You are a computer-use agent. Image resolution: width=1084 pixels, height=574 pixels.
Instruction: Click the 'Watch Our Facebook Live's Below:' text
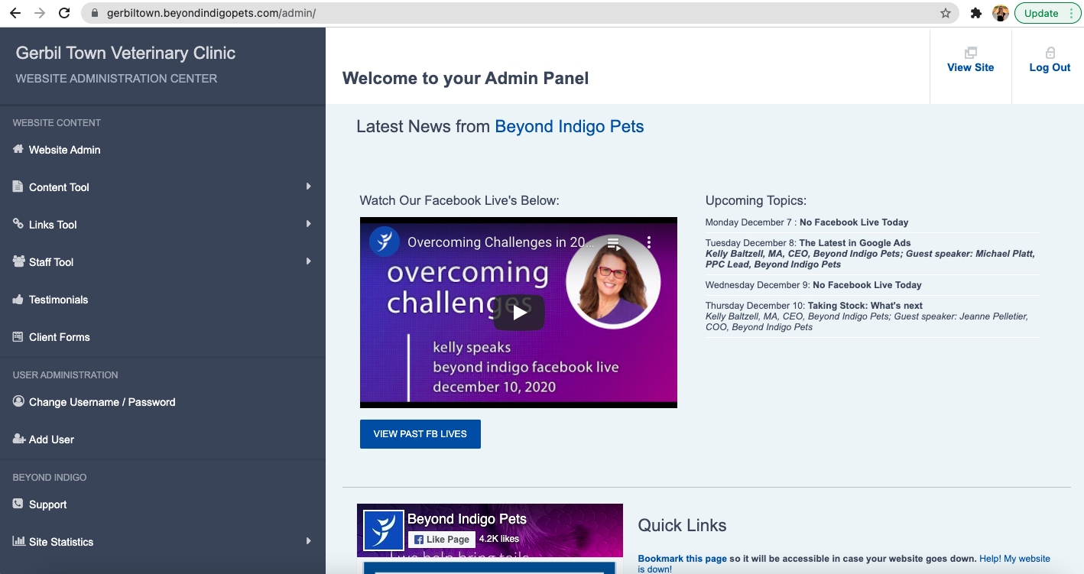click(x=459, y=200)
